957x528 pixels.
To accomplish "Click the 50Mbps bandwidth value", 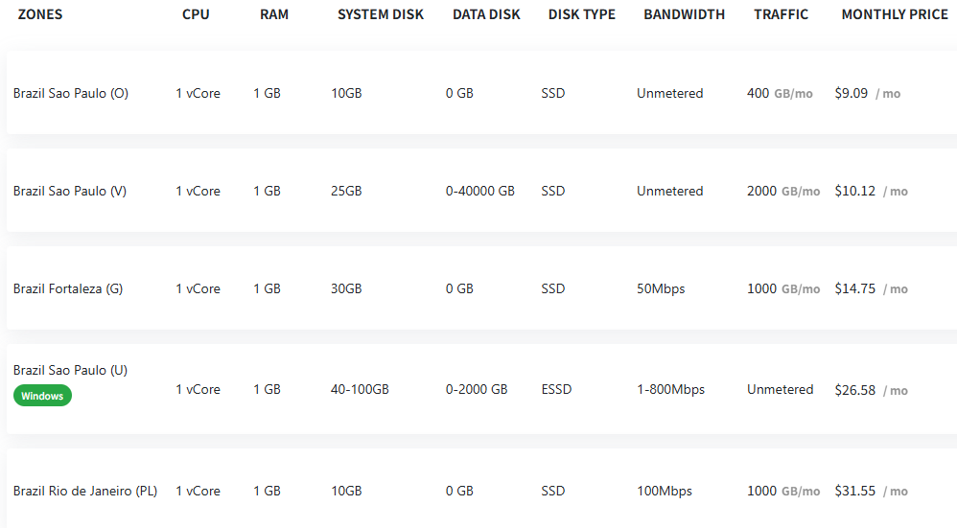I will point(661,288).
